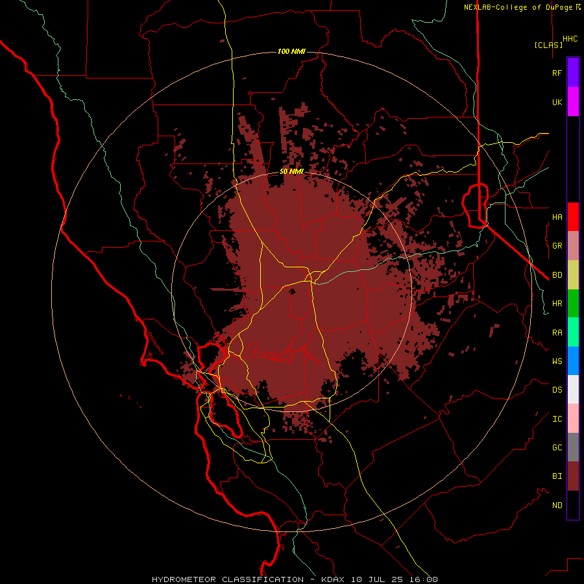Click the dark red BI legend swatch

pos(573,476)
